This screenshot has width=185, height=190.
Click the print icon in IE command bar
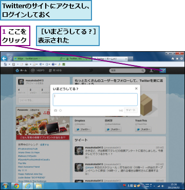[x=27, y=65]
